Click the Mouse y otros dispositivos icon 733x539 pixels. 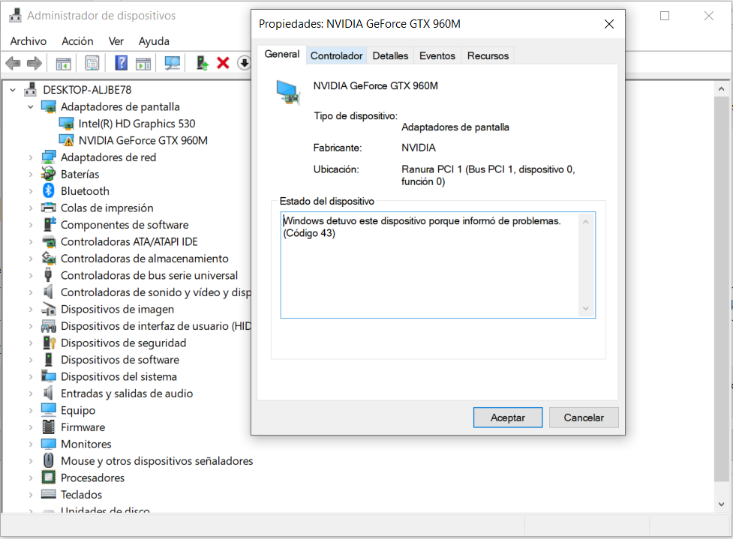pyautogui.click(x=49, y=460)
